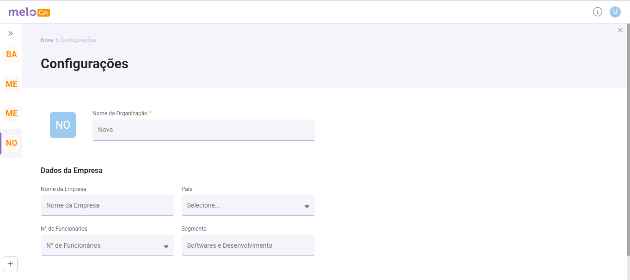Select the upper ME organization in sidebar
630x280 pixels.
[12, 84]
